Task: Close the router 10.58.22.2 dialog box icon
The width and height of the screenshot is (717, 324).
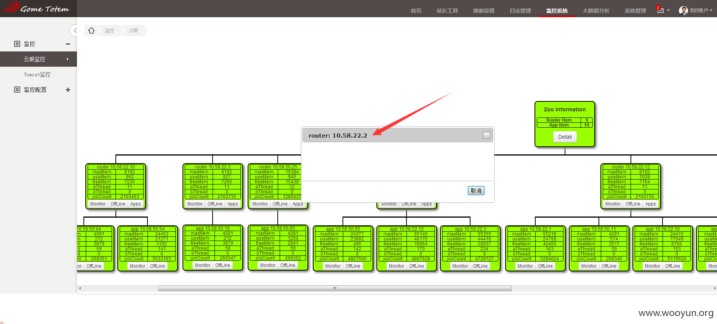Action: pyautogui.click(x=487, y=135)
